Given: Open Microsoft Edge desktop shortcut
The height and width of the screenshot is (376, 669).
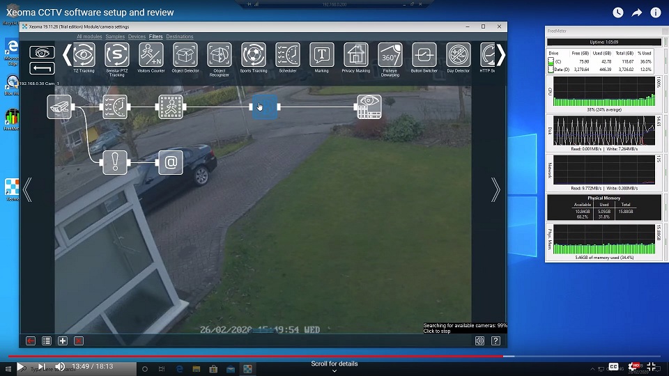Looking at the screenshot, I should click(12, 52).
